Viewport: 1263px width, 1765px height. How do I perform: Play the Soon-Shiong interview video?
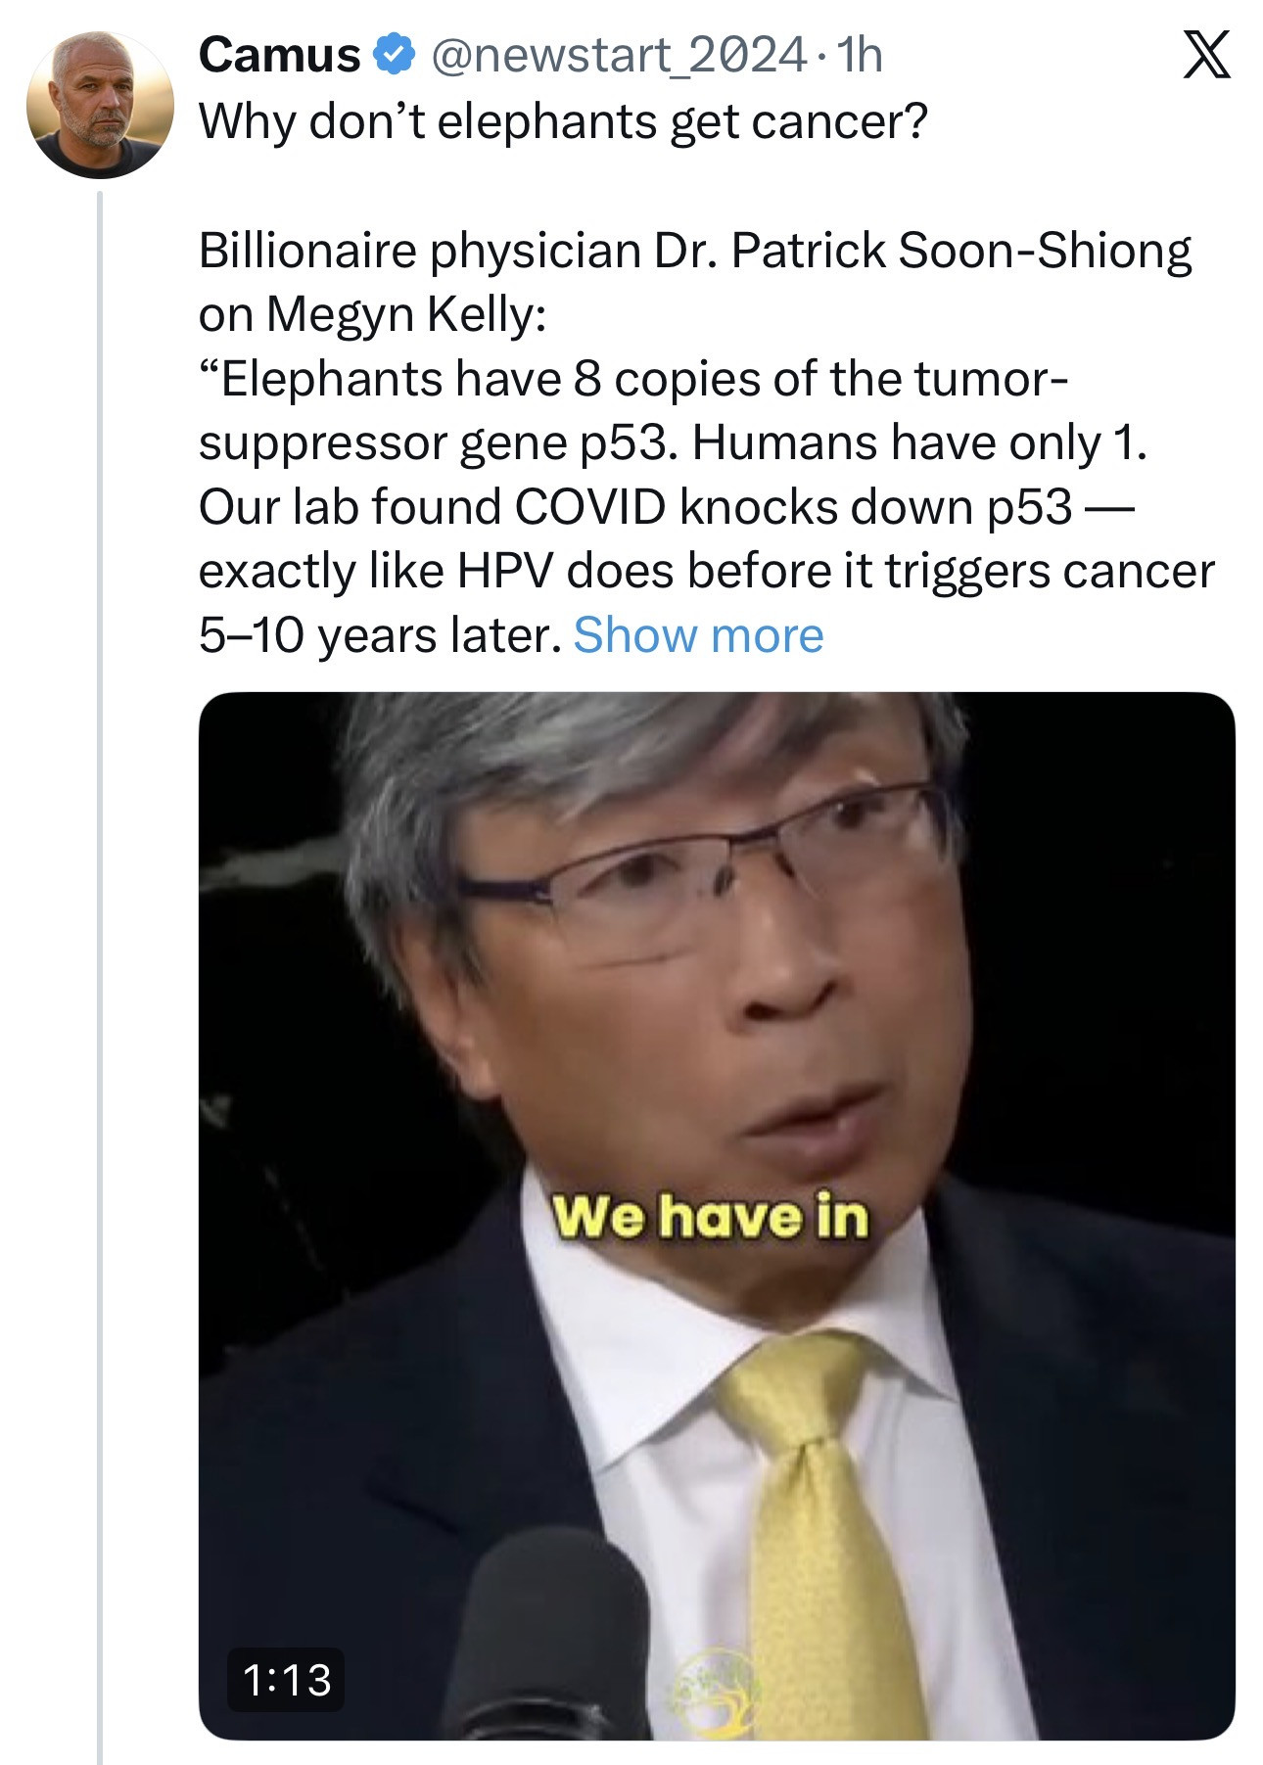tap(716, 1077)
